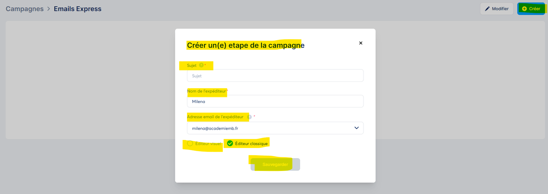
Task: Click the help icon beside Sujet label
Action: (x=201, y=65)
